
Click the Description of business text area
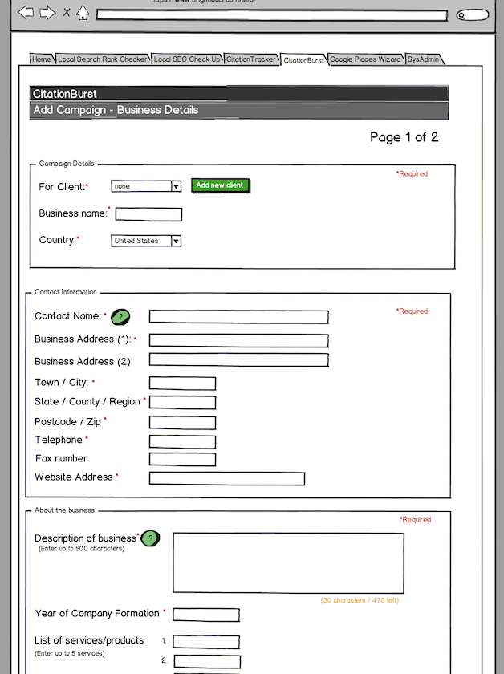coord(288,563)
